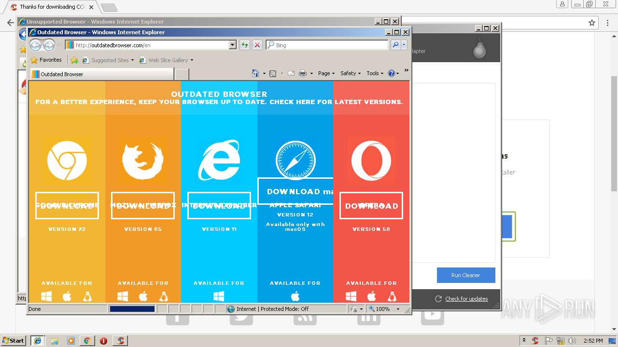Open CCleaner taskbar icon
Image resolution: width=618 pixels, height=347 pixels.
[x=120, y=340]
